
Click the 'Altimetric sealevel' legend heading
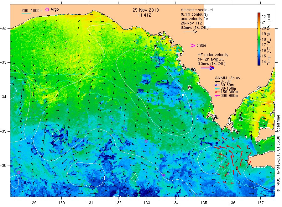[197, 10]
